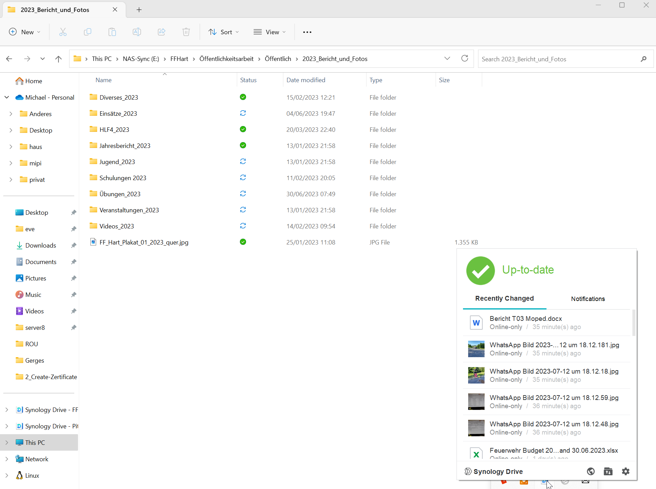Click the Delete trash icon in toolbar

click(x=186, y=32)
